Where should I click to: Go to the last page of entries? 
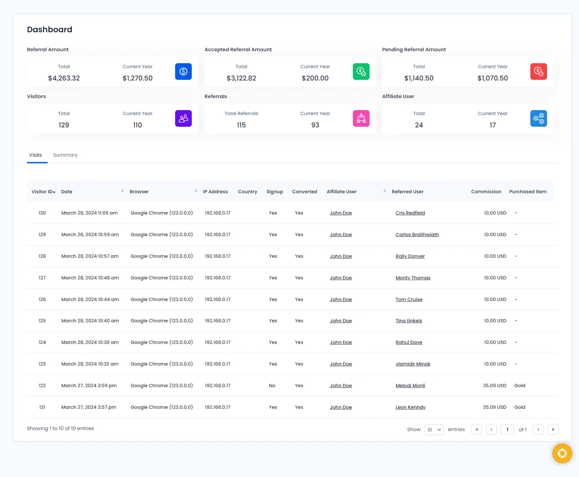point(553,429)
